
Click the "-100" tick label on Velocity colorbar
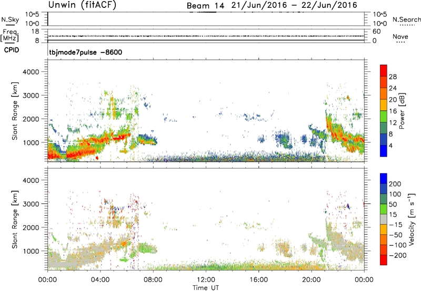(397, 245)
